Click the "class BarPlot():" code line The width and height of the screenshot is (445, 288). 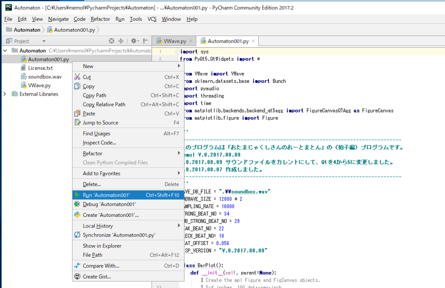204,265
